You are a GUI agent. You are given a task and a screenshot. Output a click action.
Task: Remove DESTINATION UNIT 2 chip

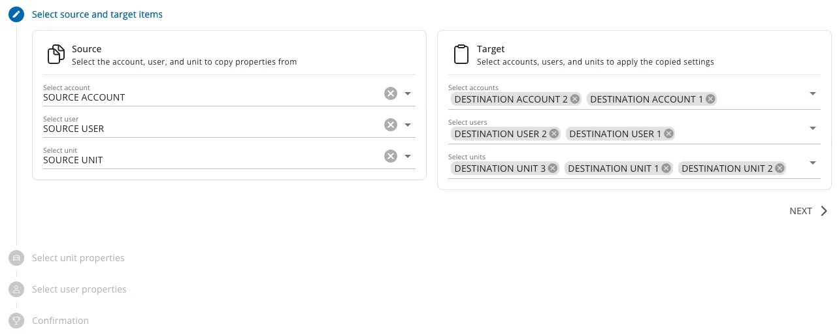coord(780,168)
